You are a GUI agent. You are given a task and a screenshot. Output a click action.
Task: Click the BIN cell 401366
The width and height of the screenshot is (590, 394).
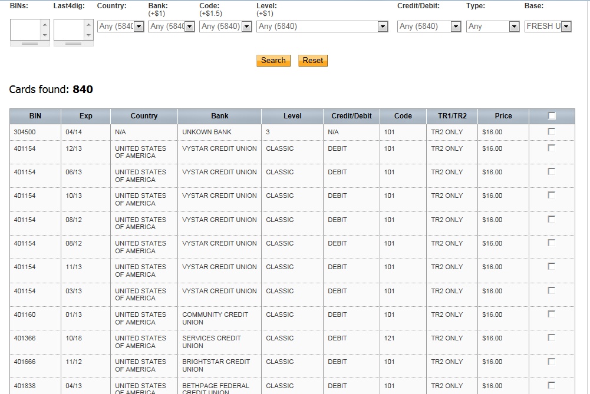click(x=25, y=339)
